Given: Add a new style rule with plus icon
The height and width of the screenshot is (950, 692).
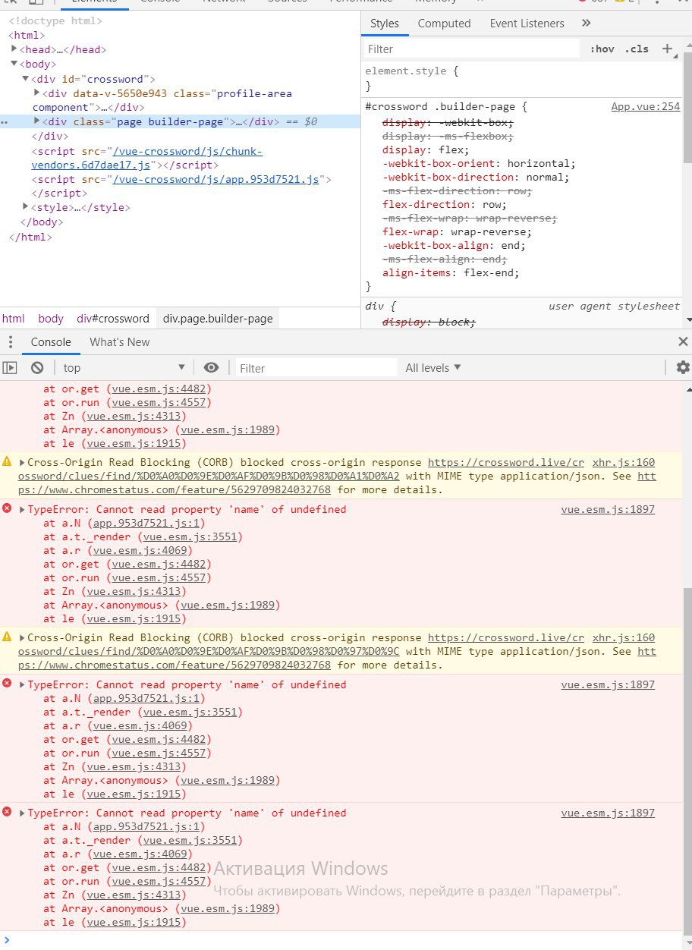Looking at the screenshot, I should 668,49.
